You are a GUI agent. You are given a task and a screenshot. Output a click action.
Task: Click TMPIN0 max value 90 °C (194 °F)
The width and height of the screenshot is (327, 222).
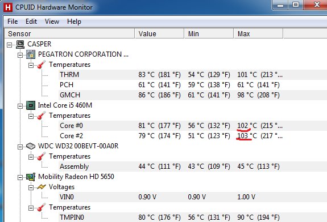tap(258, 217)
